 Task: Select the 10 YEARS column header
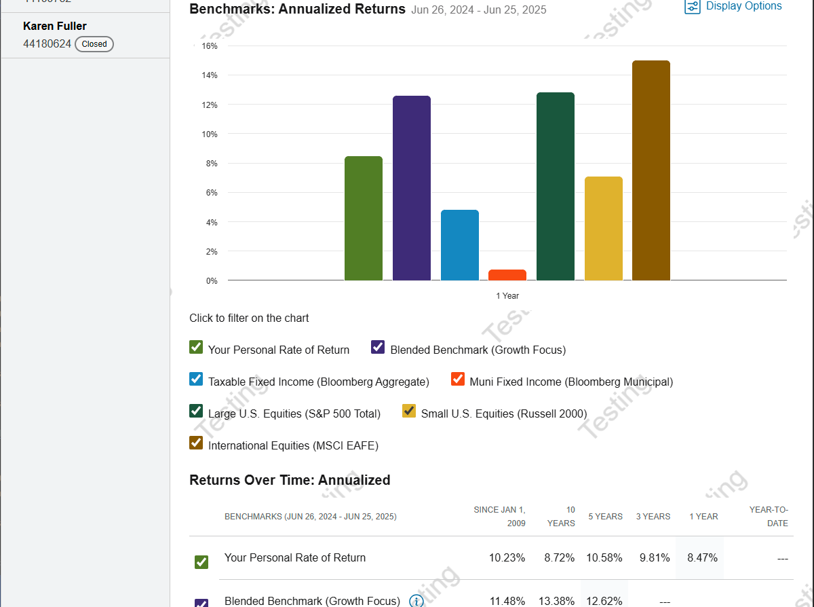561,517
